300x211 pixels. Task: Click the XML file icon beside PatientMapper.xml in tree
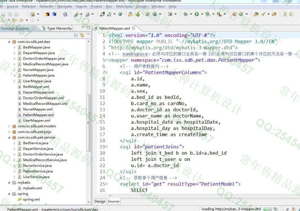(19, 115)
